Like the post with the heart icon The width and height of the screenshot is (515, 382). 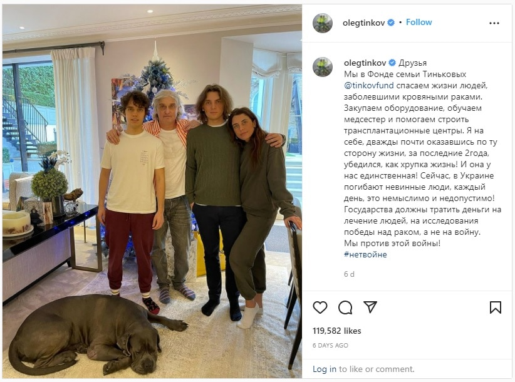coord(320,307)
